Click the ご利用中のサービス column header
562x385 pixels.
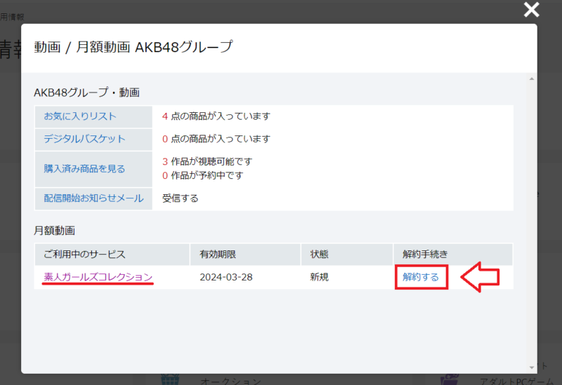tap(112, 255)
